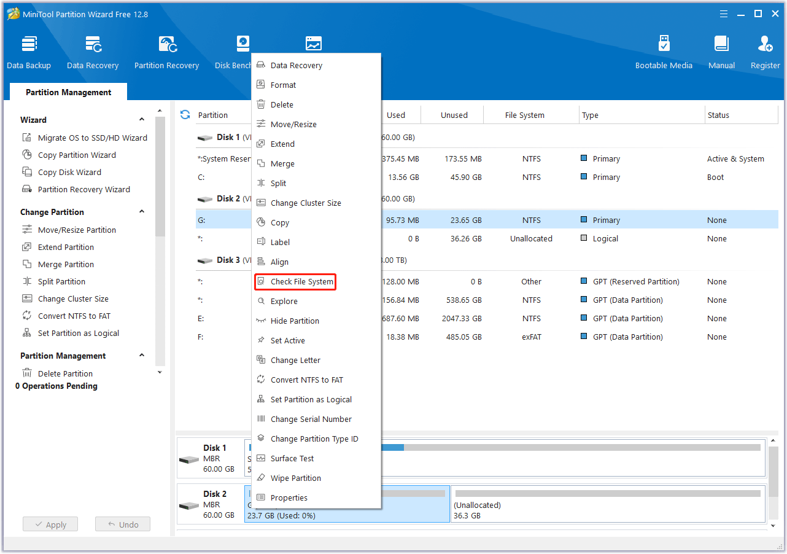This screenshot has width=787, height=554.
Task: Launch Partition Recovery tool
Action: click(x=166, y=52)
